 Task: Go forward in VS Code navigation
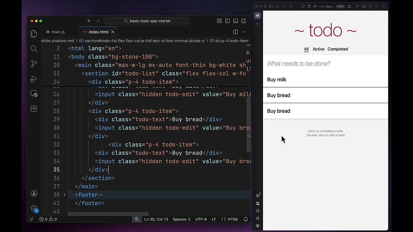pyautogui.click(x=98, y=21)
